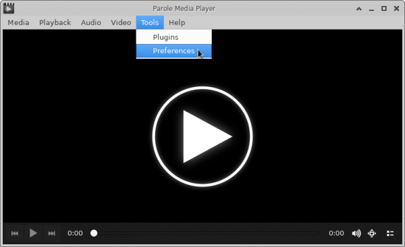Skip to the next track
The image size is (405, 247).
[52, 234]
